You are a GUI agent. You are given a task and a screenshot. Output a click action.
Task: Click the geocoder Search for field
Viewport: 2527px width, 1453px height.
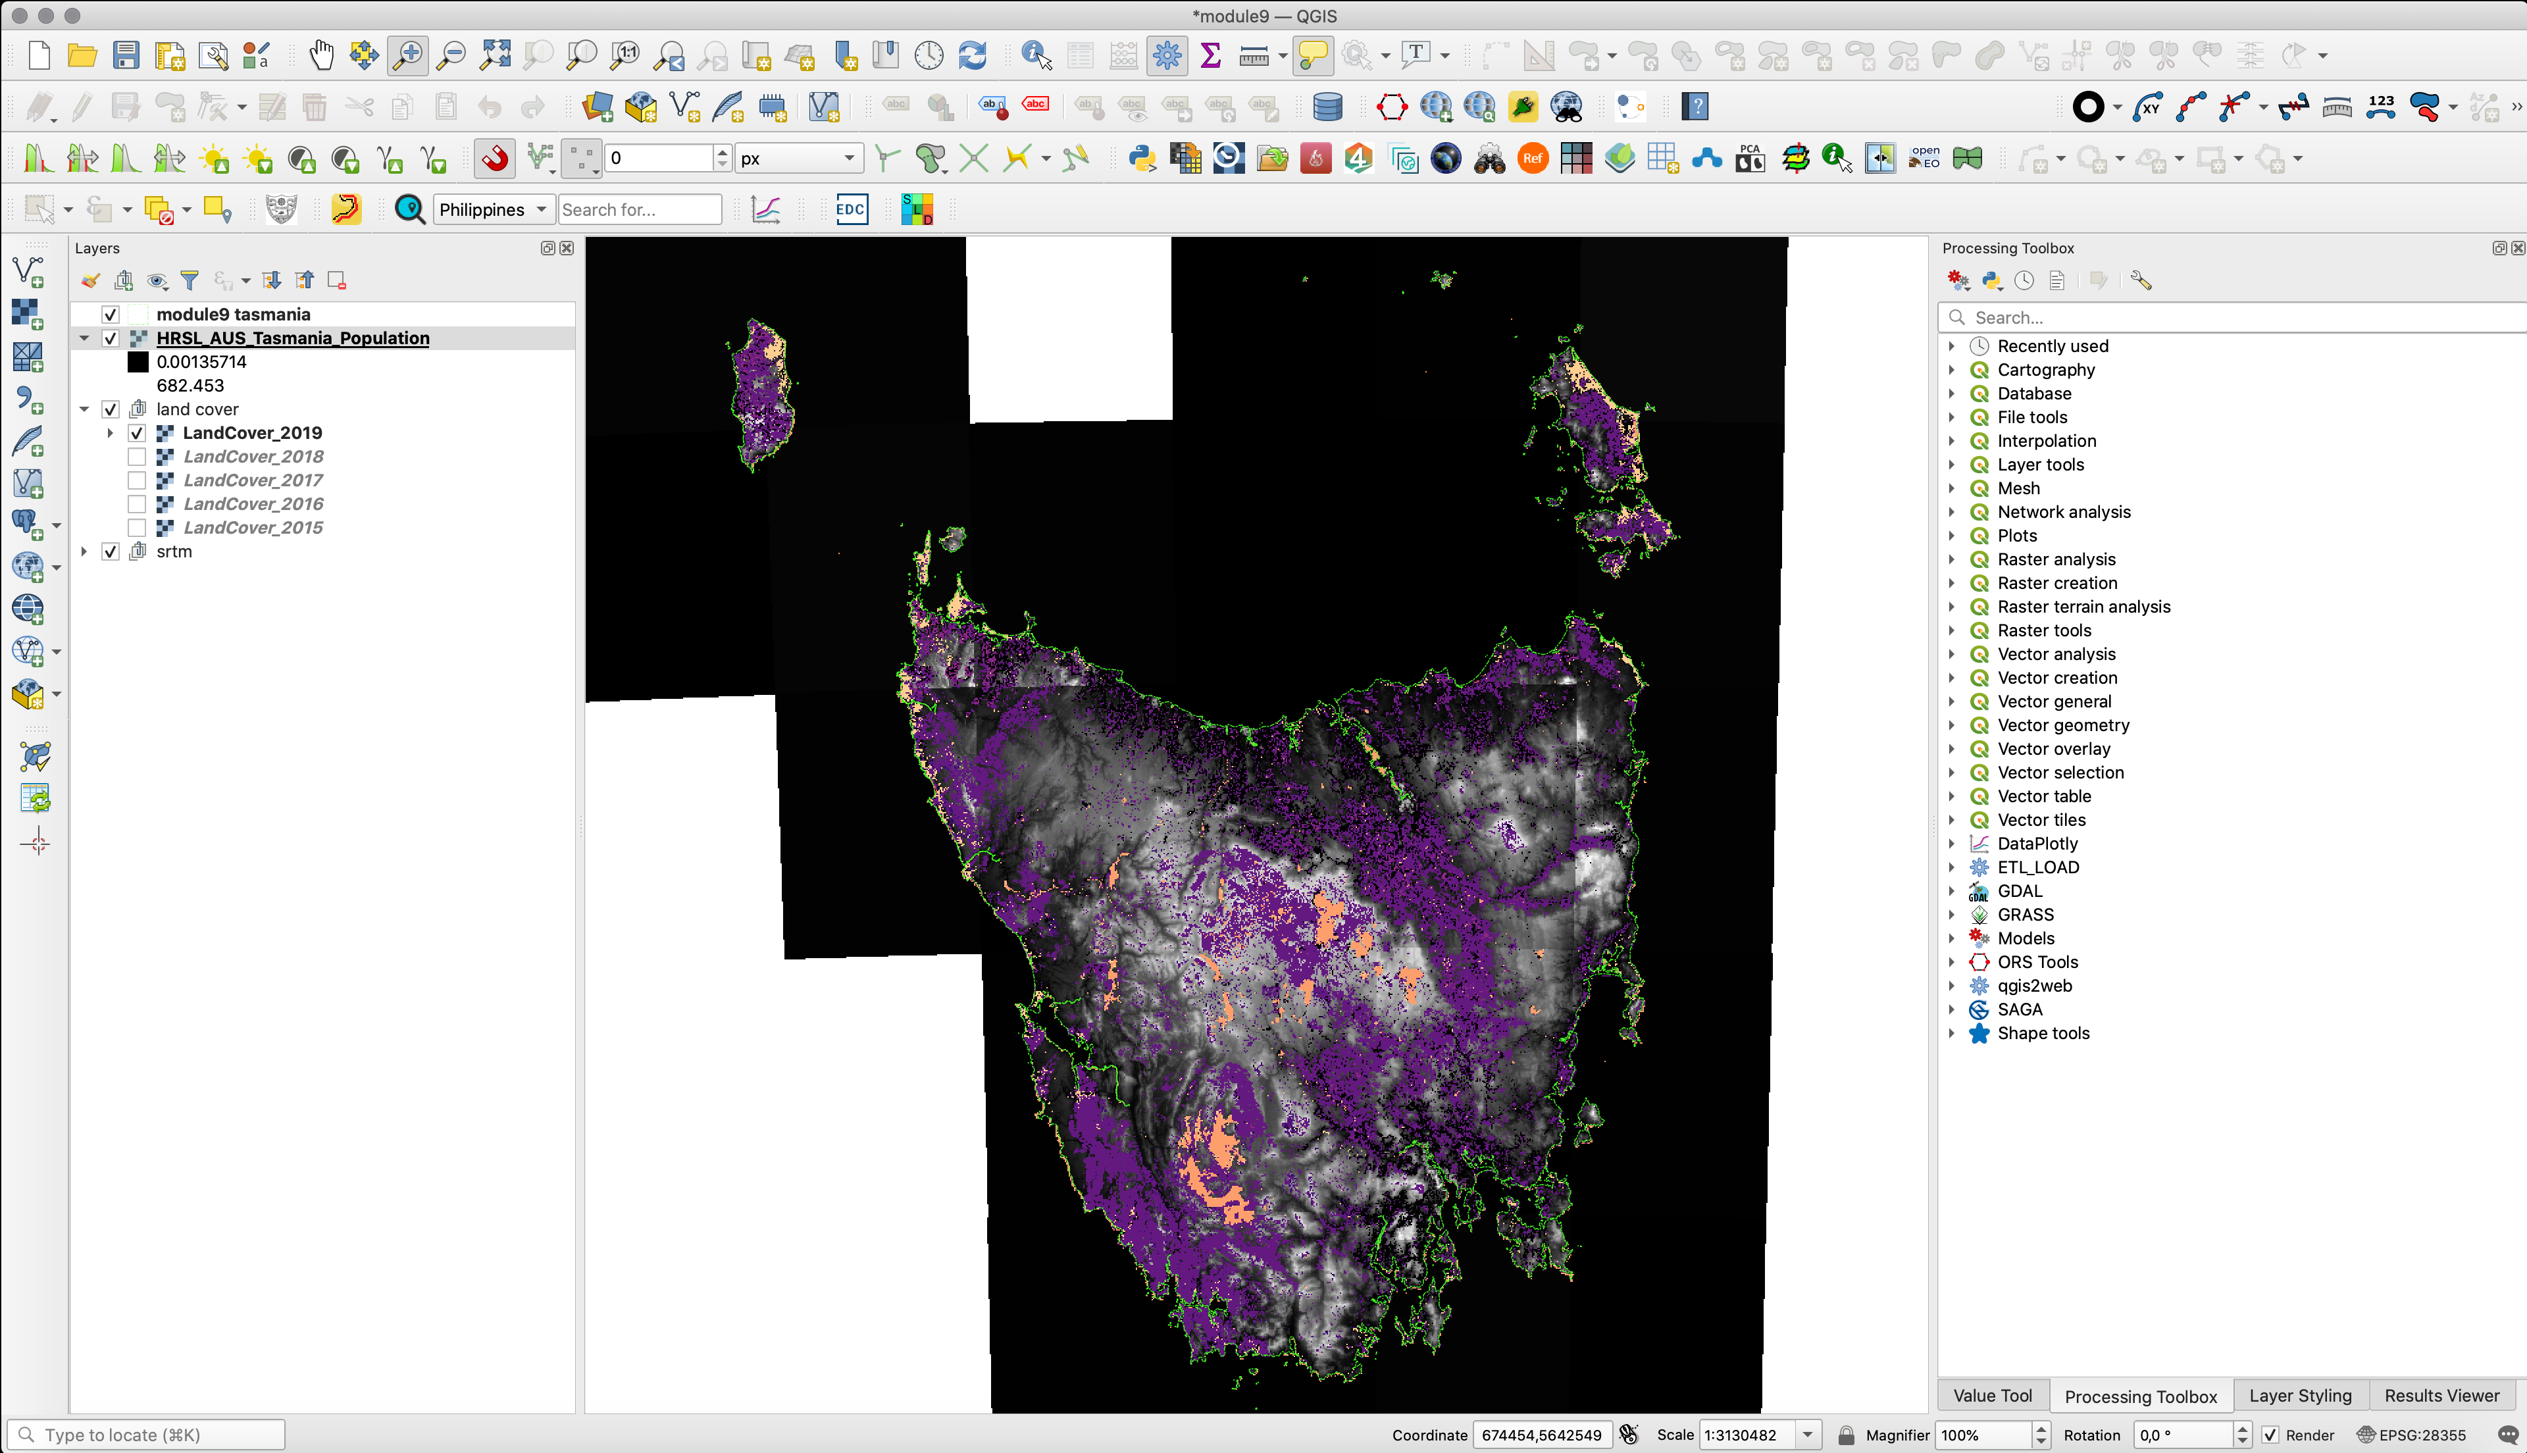640,209
